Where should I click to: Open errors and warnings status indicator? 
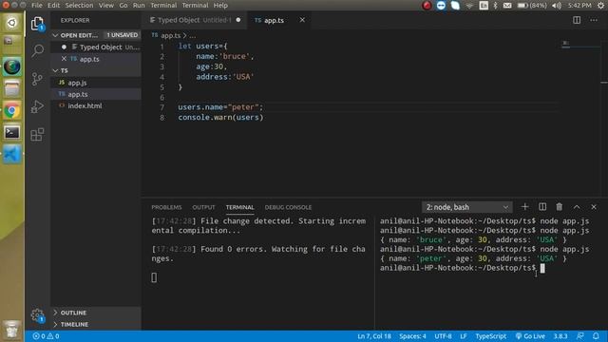coord(47,336)
